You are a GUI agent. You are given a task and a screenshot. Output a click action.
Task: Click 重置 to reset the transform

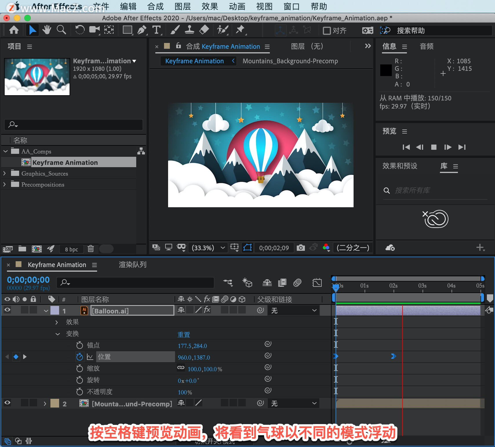pyautogui.click(x=184, y=334)
